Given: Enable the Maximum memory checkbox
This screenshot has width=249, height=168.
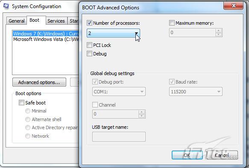Looking at the screenshot, I should click(x=172, y=23).
